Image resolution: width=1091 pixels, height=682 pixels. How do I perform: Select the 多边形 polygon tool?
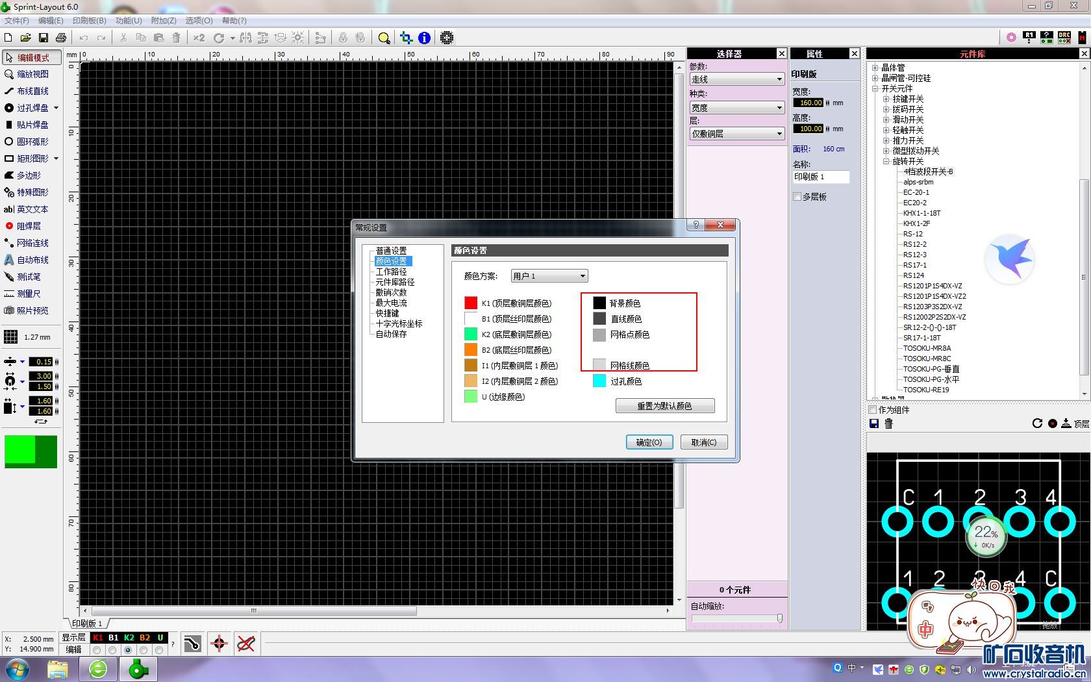(x=28, y=175)
